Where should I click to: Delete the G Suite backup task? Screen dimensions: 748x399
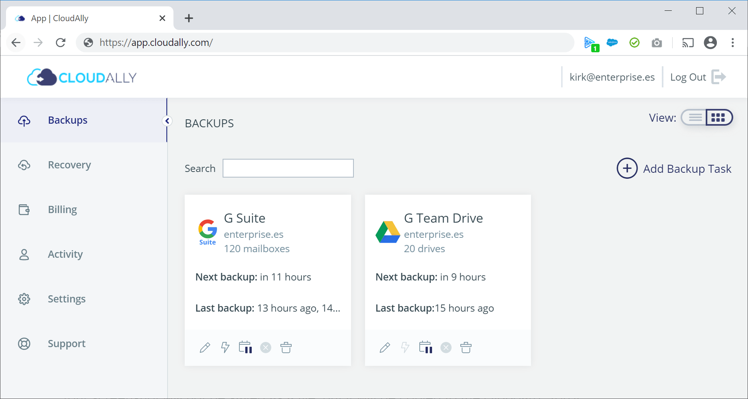coord(286,348)
